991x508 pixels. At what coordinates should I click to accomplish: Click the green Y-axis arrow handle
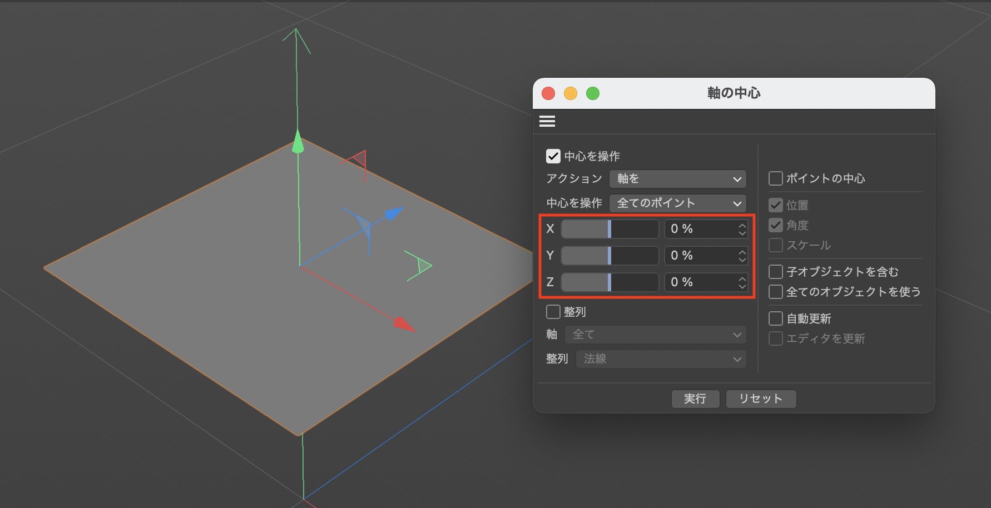(x=298, y=142)
